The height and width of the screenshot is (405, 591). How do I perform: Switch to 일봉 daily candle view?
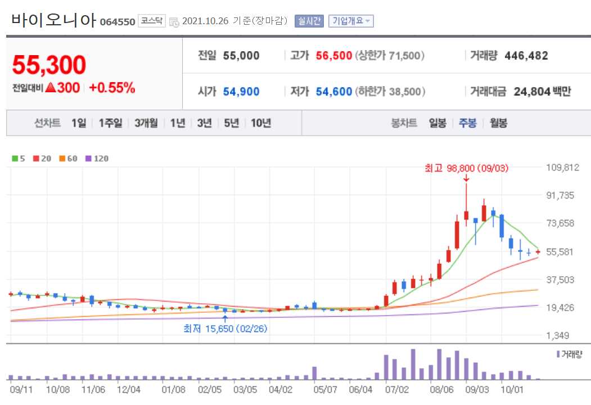(x=437, y=123)
